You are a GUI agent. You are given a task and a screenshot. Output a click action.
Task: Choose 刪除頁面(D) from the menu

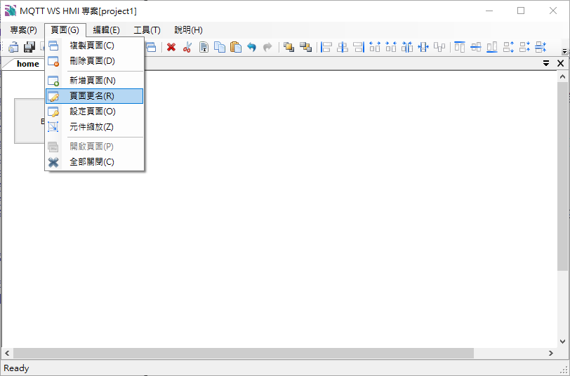point(95,60)
